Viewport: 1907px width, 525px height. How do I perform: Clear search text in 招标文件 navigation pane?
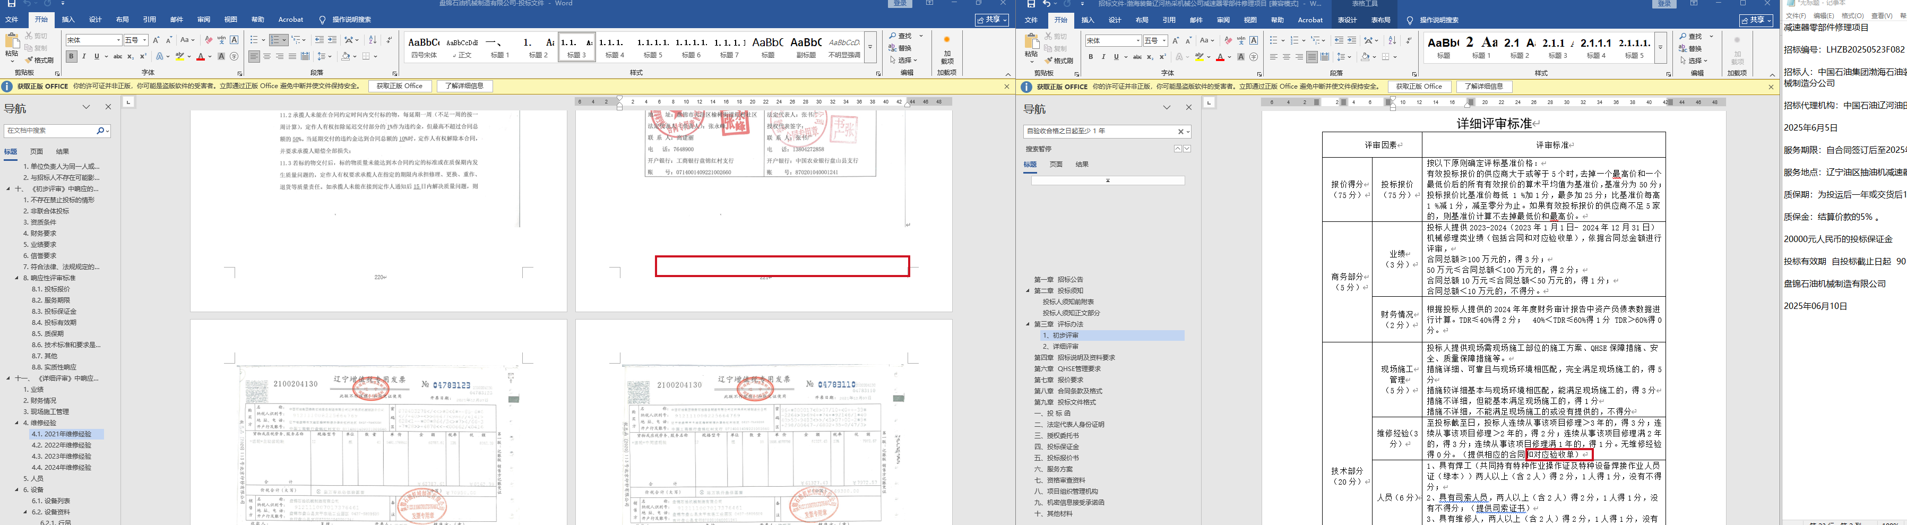coord(1181,131)
